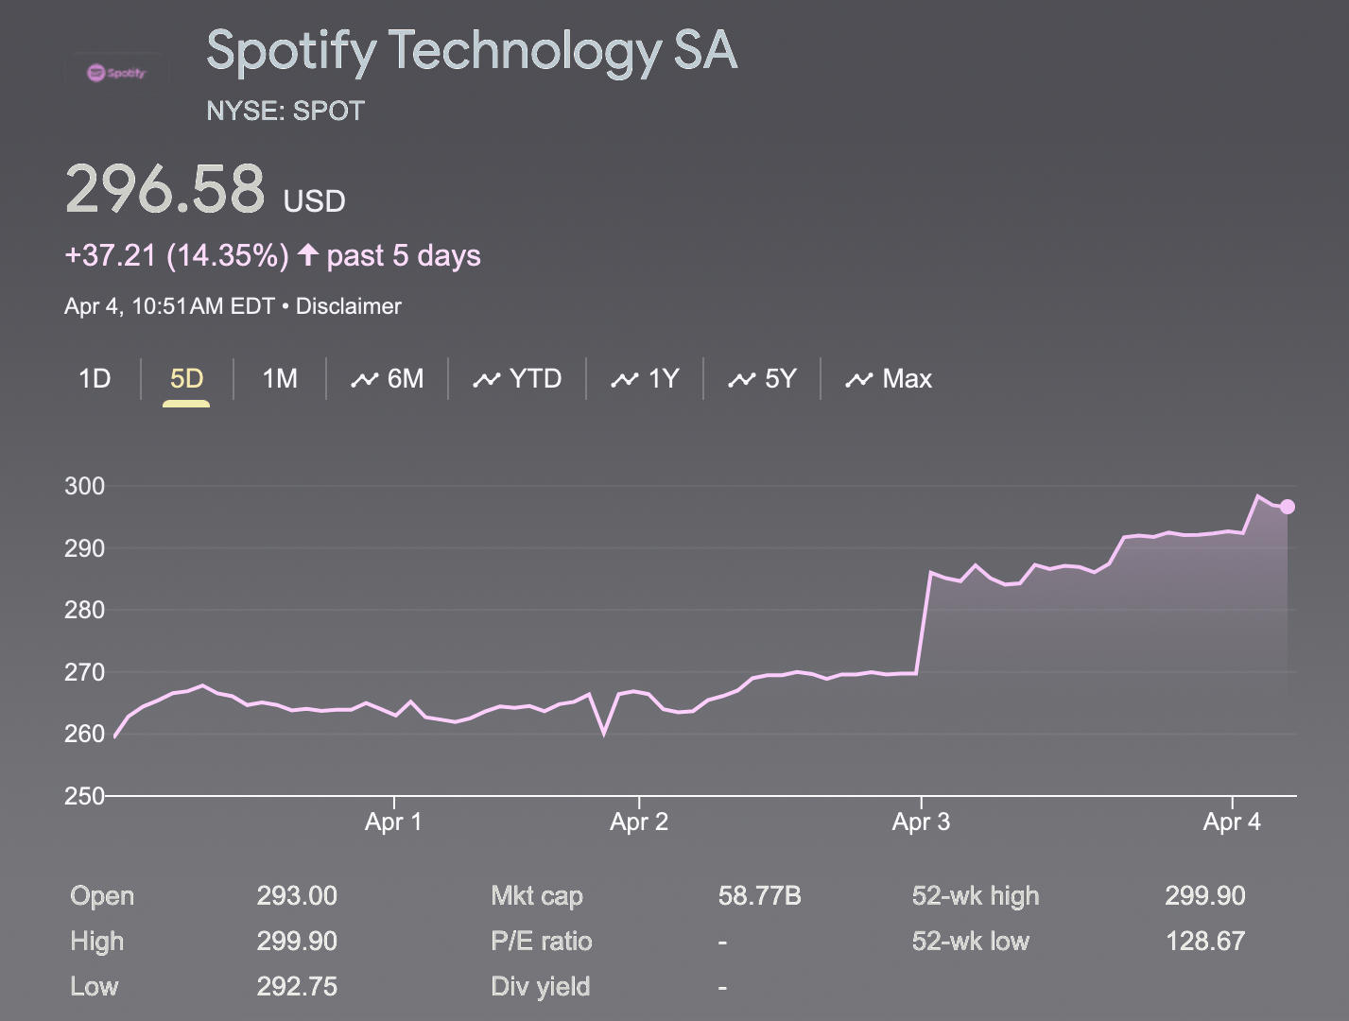1349x1021 pixels.
Task: Show the YTD chart range
Action: [517, 379]
